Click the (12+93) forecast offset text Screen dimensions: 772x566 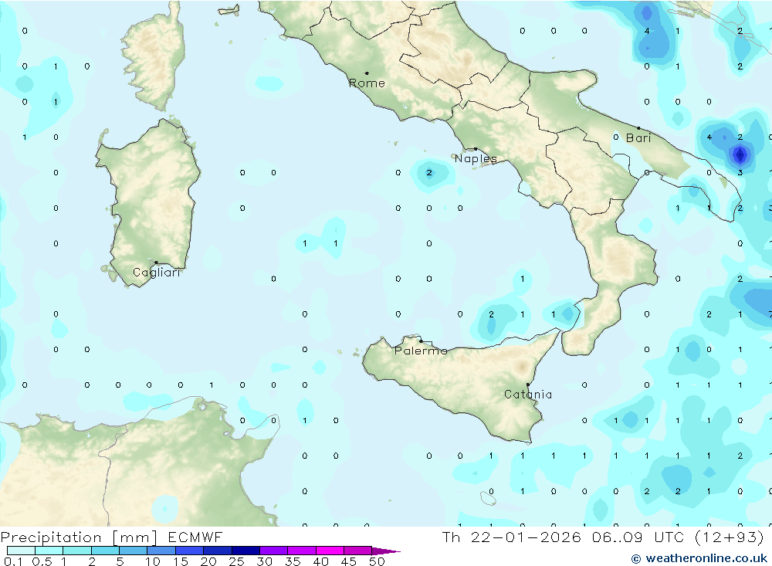(x=730, y=537)
